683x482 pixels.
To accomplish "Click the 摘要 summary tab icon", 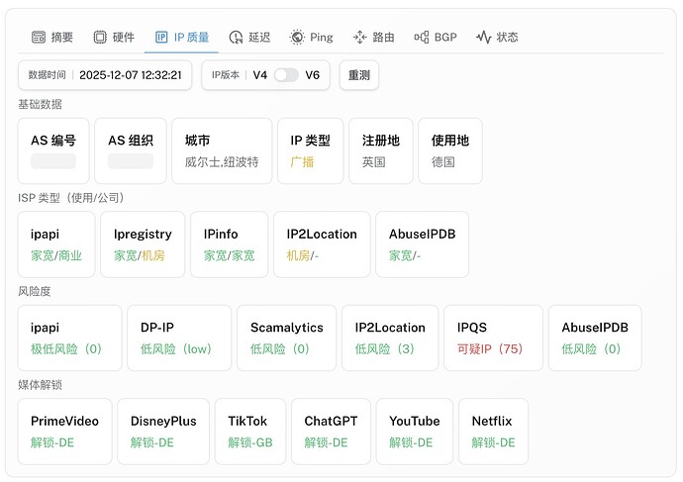I will (39, 37).
